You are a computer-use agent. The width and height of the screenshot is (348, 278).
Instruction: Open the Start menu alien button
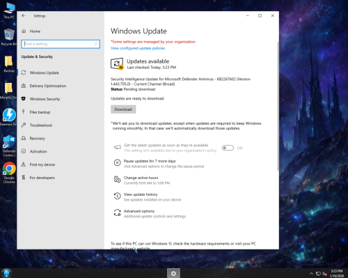tap(6, 273)
